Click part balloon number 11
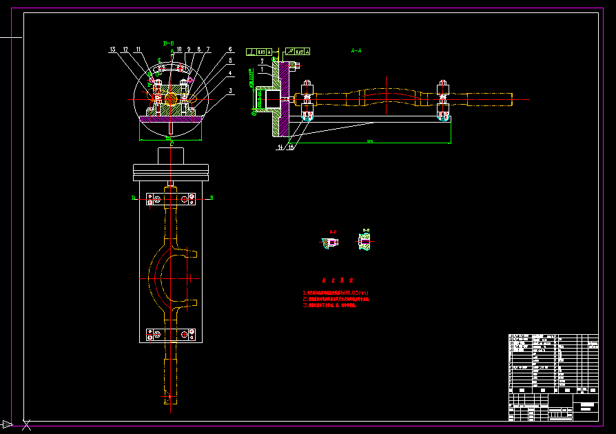616x434 pixels. tap(138, 50)
